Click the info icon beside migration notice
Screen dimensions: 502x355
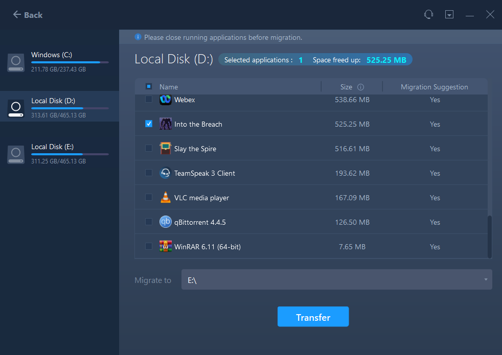click(x=138, y=37)
